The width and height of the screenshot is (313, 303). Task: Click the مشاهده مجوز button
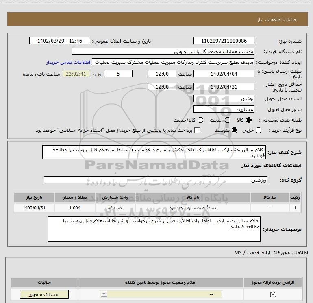pos(44,294)
